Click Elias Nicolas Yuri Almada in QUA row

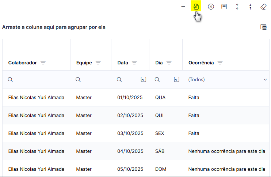click(36, 97)
